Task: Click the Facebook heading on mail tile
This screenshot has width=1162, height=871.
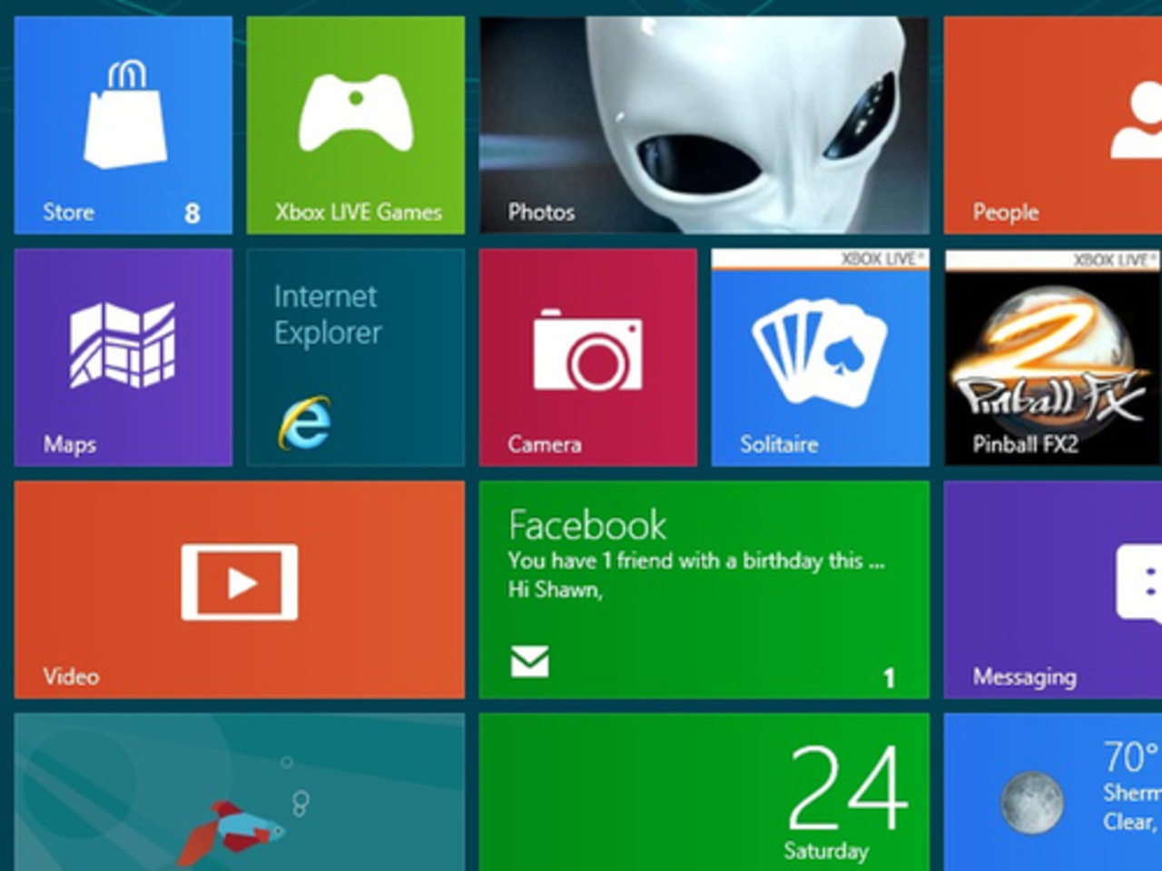Action: click(x=587, y=525)
